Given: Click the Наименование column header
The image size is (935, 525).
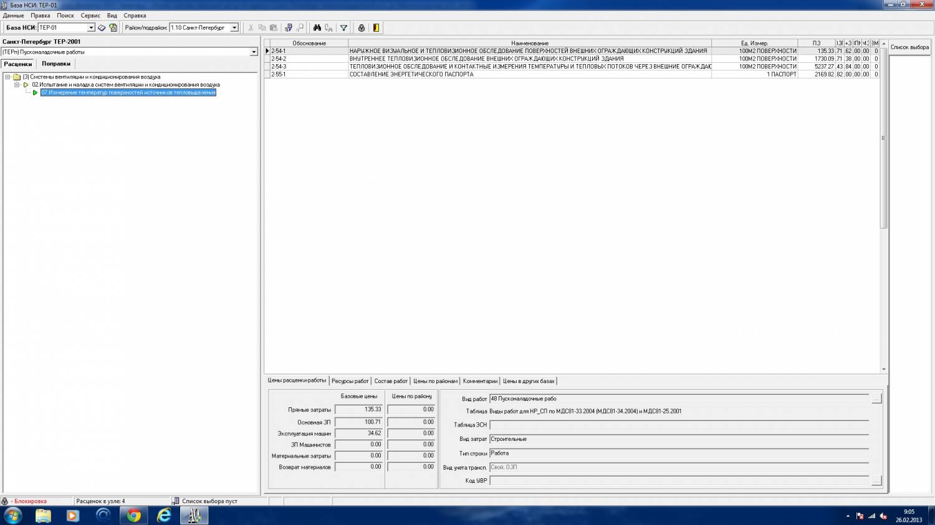Looking at the screenshot, I should 530,43.
